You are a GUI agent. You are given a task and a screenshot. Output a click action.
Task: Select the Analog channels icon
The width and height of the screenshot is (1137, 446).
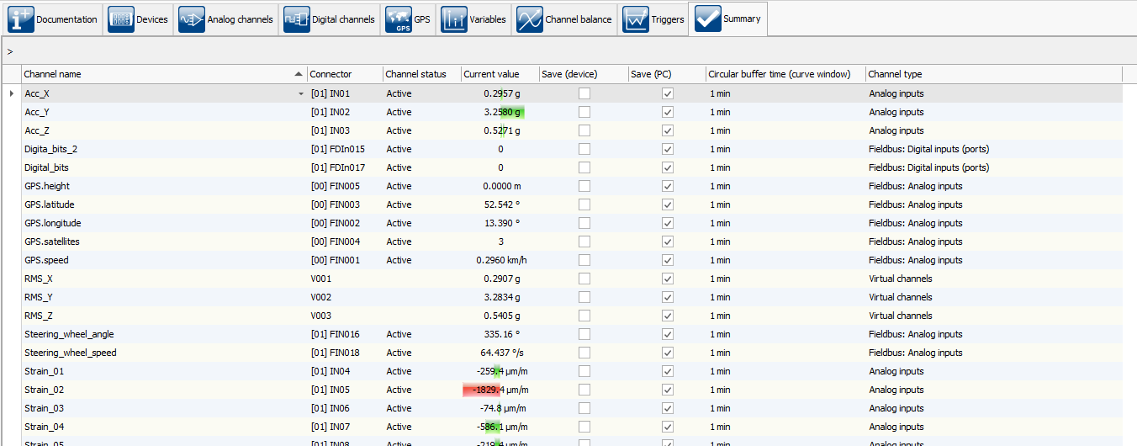tap(192, 19)
